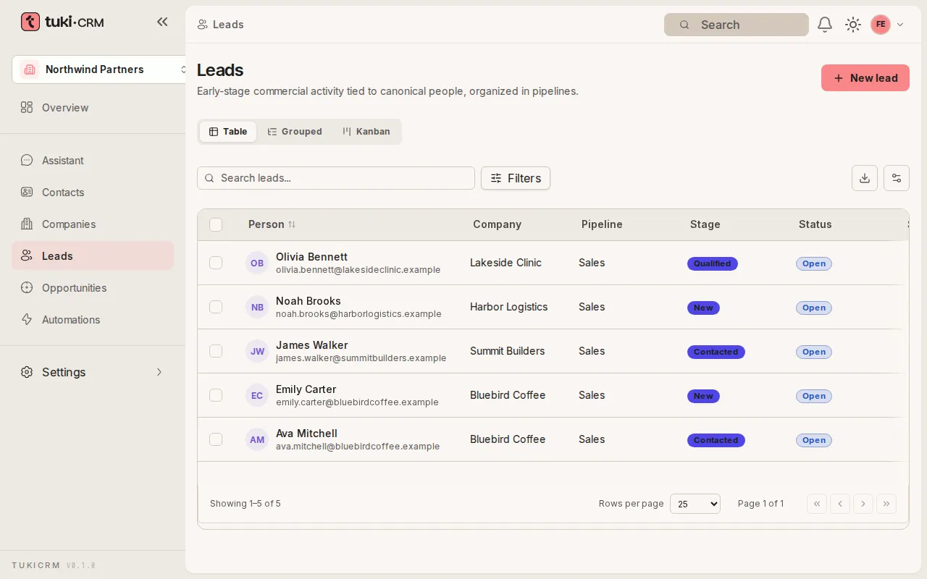Click the New stage badge for Noah Brooks
The width and height of the screenshot is (927, 579).
click(x=703, y=308)
